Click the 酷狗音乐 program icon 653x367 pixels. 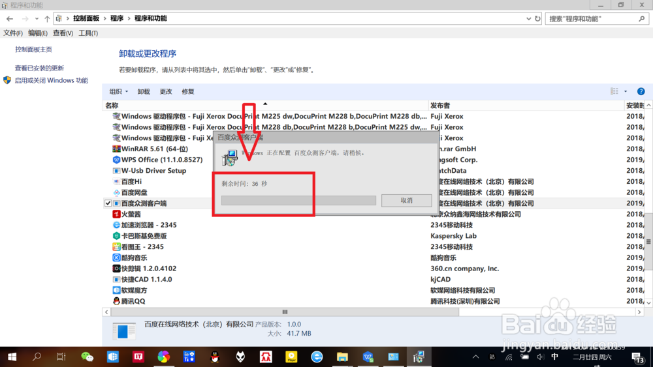pyautogui.click(x=116, y=257)
